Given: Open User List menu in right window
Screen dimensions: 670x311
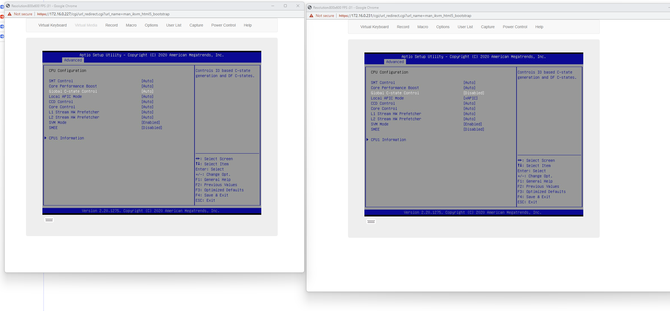Looking at the screenshot, I should pos(465,27).
